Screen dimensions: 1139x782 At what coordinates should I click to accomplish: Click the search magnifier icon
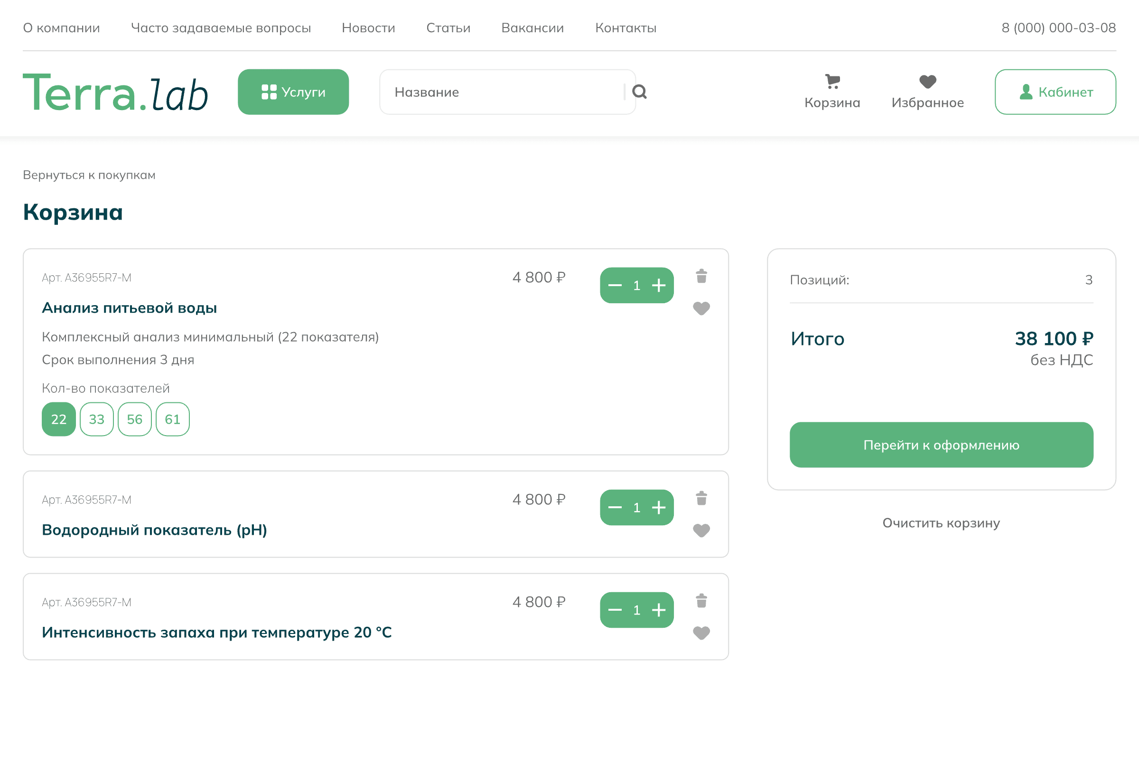click(x=639, y=92)
